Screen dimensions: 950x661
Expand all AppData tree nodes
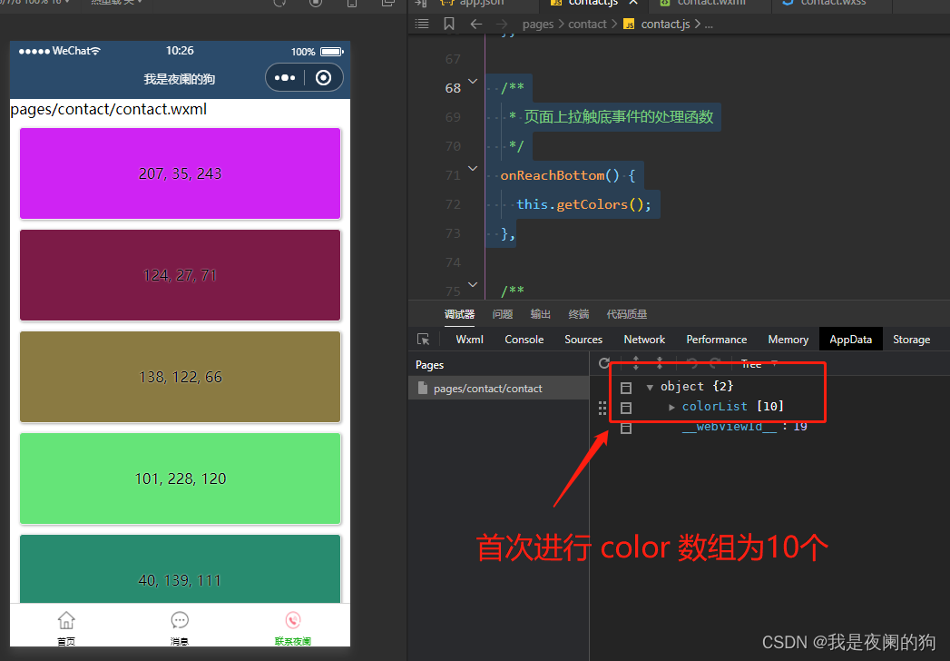pyautogui.click(x=635, y=363)
